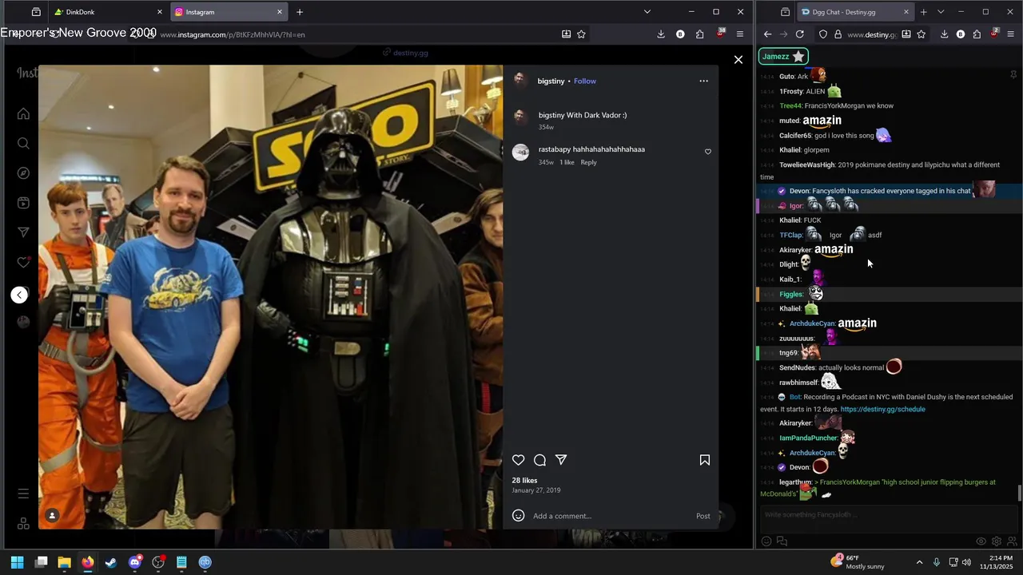Open the Firefox menu in the Destiny.gg window

pos(1010,34)
